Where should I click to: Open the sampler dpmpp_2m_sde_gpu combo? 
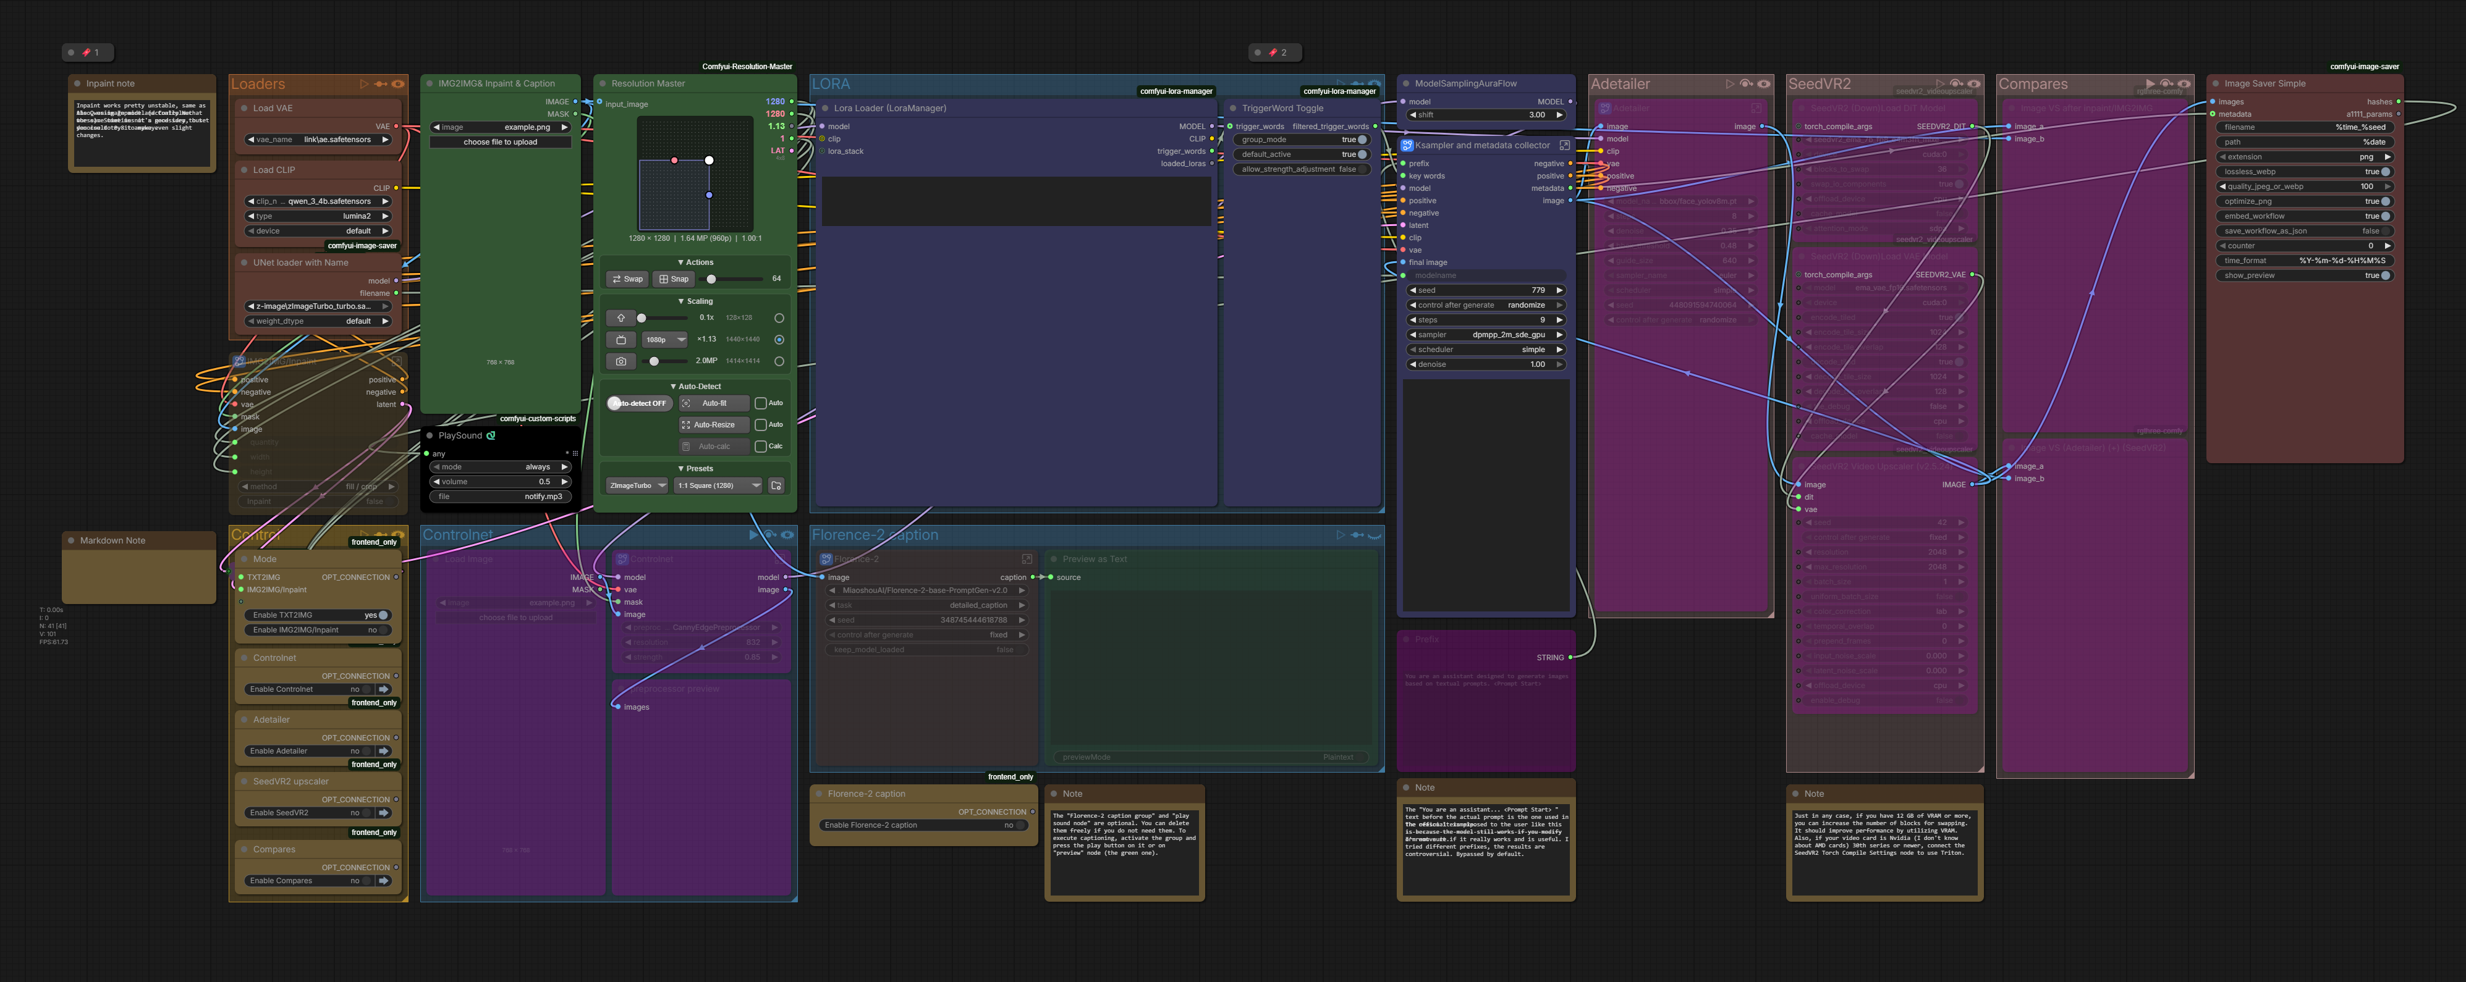pyautogui.click(x=1486, y=335)
